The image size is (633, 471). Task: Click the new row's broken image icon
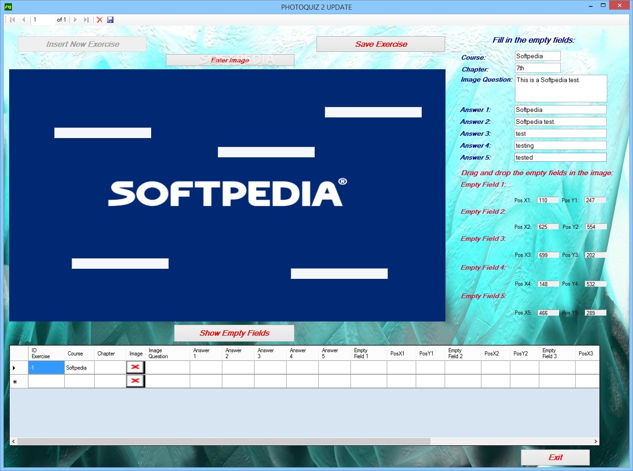(136, 381)
